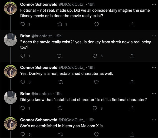Viewport: 158px width, 138px height.
Task: Click Brian's avatar on the shrek tweet
Action: [x=11, y=40]
